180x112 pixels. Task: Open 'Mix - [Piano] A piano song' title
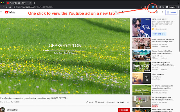tap(162, 87)
